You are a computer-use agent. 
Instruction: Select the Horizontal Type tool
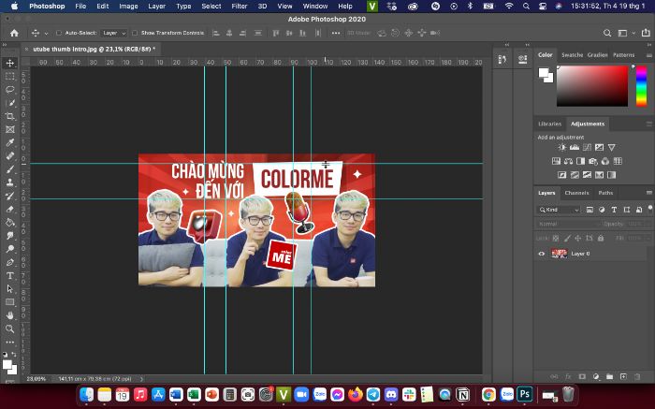pos(10,276)
